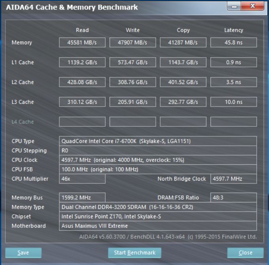Click the L3 Cache Copy value
269x265 pixels.
pyautogui.click(x=183, y=102)
